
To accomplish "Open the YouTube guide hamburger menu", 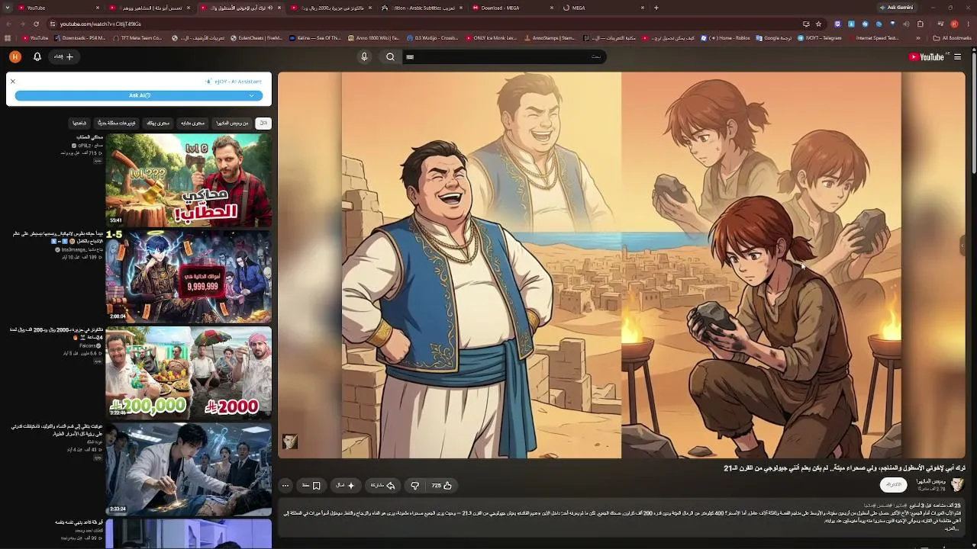I will tap(957, 56).
